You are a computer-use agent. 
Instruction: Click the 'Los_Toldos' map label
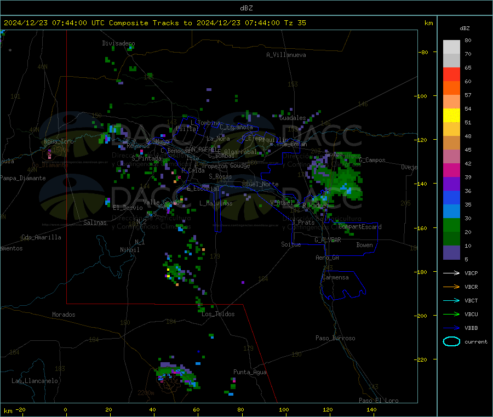[x=218, y=314]
